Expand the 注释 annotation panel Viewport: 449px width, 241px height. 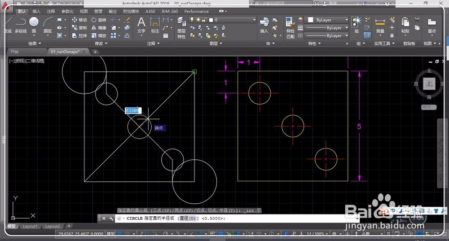pos(153,44)
